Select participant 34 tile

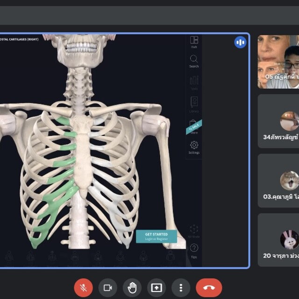[278, 121]
